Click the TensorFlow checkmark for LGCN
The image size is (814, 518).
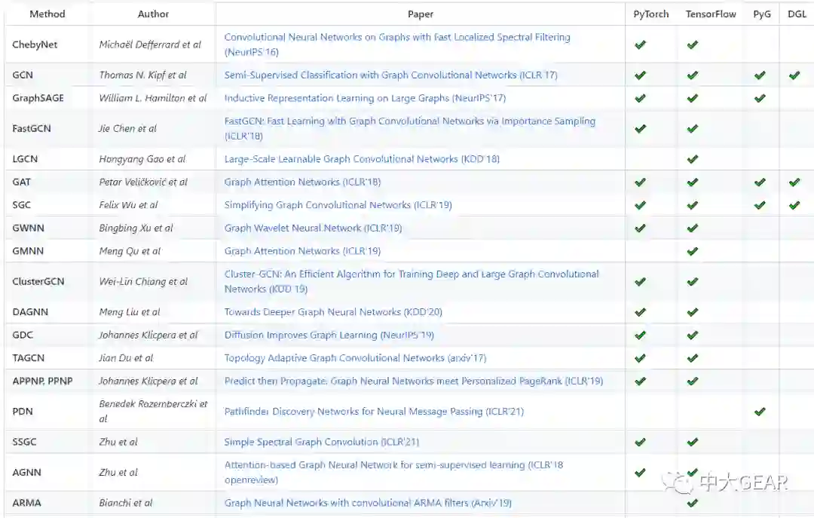click(x=693, y=159)
